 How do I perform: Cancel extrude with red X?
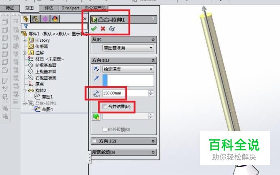click(103, 29)
